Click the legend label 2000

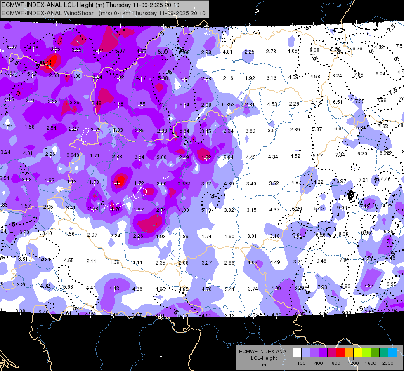pyautogui.click(x=388, y=363)
